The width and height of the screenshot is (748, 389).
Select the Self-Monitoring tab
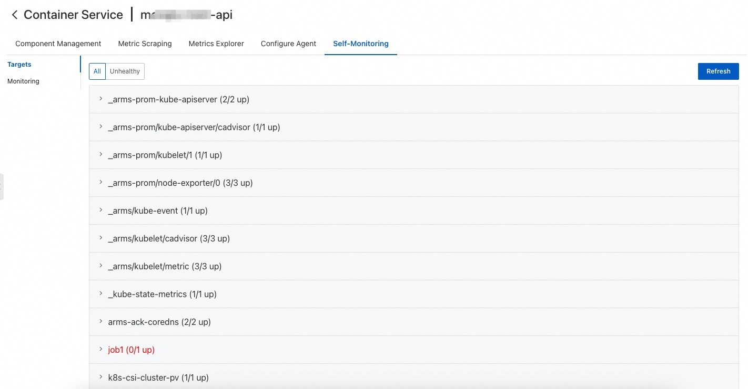tap(361, 44)
